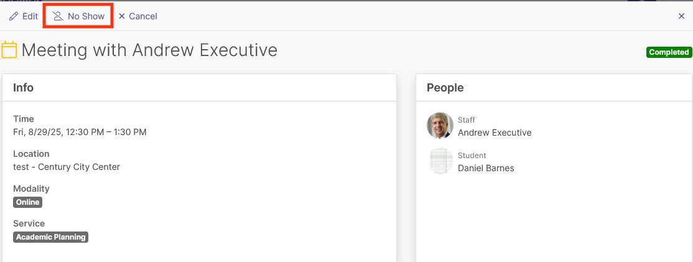This screenshot has height=262, width=693.
Task: Click the Edit pencil icon
Action: (14, 16)
